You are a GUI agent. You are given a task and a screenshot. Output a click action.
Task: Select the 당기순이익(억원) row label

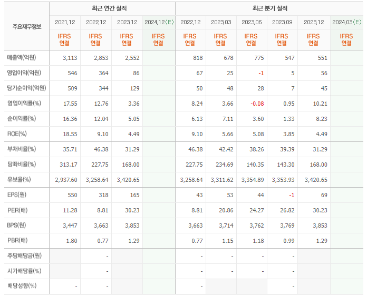(x=26, y=88)
